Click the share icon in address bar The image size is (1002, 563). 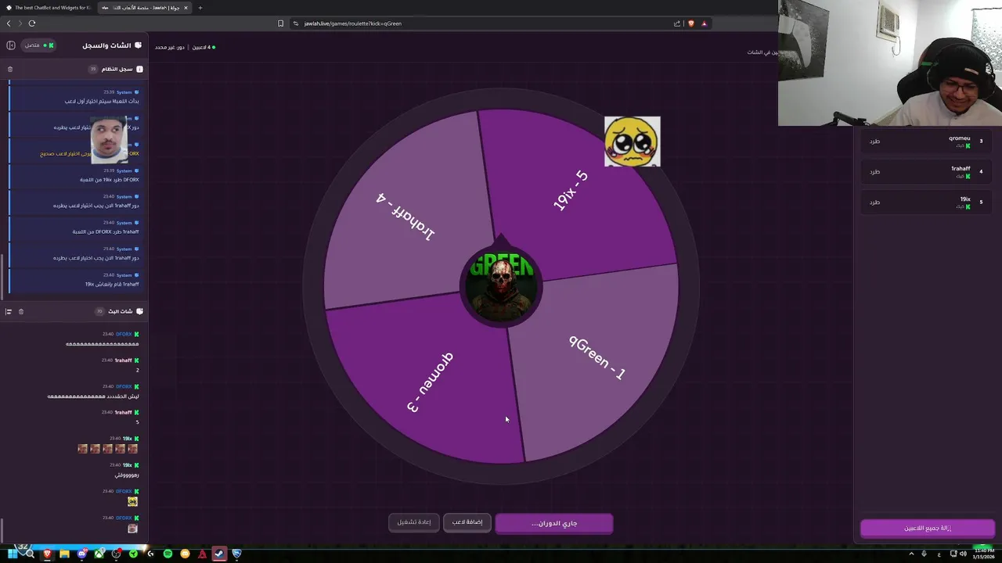pos(677,23)
